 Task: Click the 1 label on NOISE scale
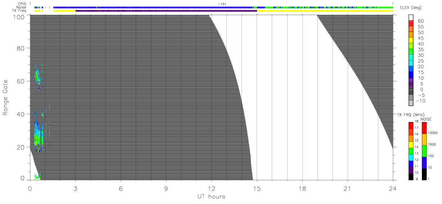[429, 179]
